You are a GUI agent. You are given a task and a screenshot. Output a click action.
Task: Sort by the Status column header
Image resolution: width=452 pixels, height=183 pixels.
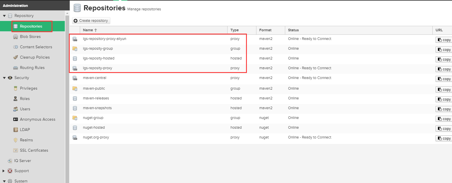click(359, 30)
